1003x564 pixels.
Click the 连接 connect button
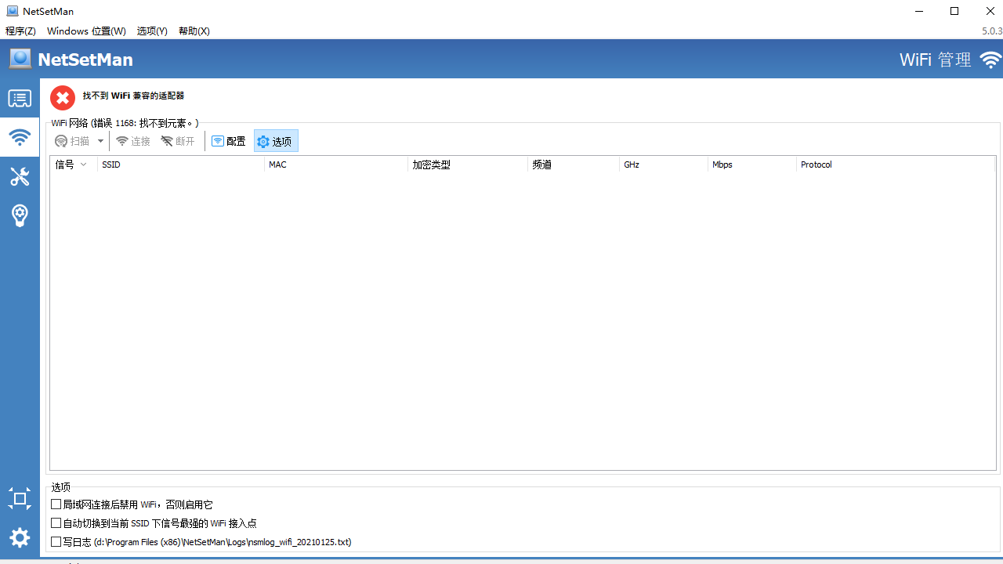click(132, 141)
